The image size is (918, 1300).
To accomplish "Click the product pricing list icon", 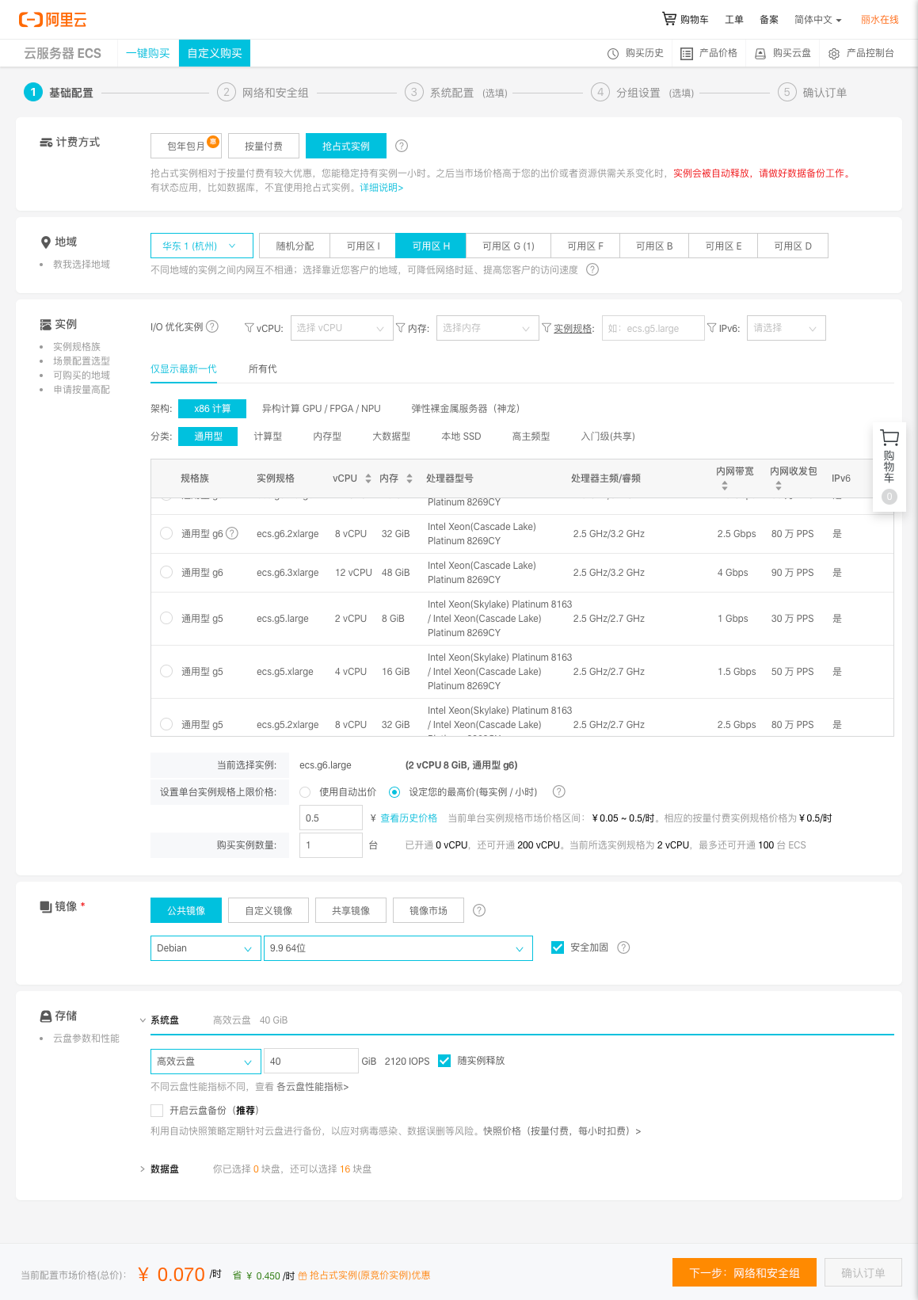I will tap(687, 54).
